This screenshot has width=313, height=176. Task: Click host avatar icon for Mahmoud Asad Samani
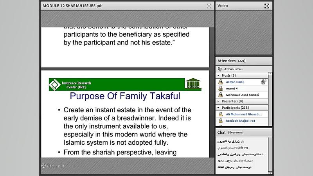[x=221, y=95]
